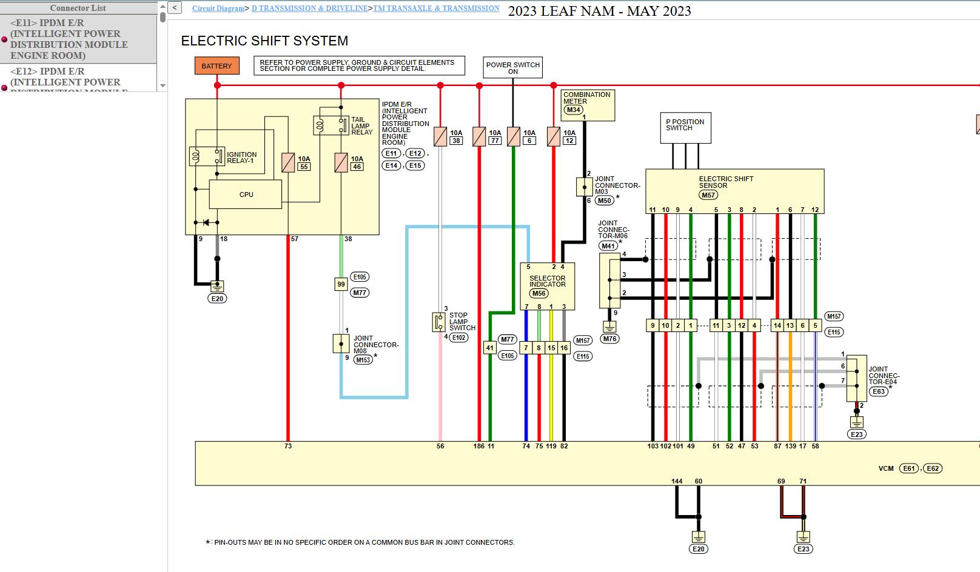980x572 pixels.
Task: Click the 10A fuse 46 inside IPDM
Action: (x=341, y=162)
